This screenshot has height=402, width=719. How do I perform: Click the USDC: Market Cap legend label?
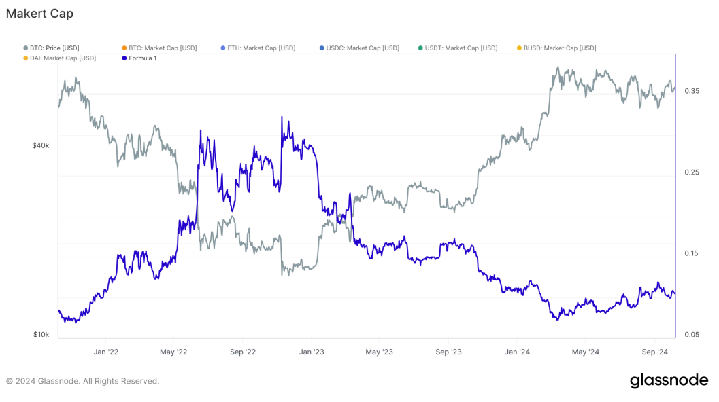(362, 48)
